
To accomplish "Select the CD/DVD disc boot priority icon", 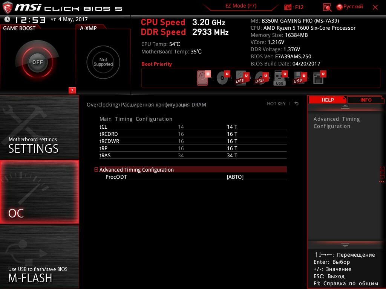I will (x=223, y=78).
